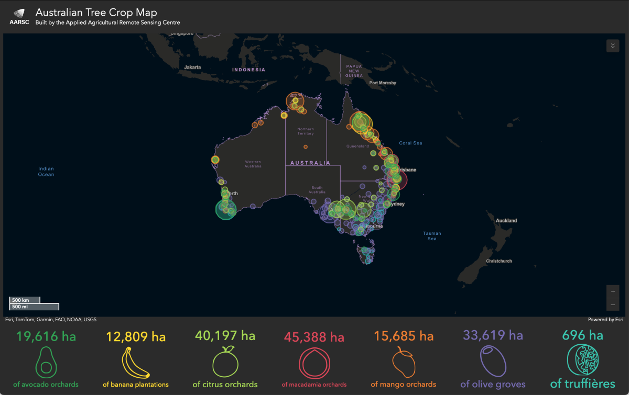
Task: Select the banana plantations icon
Action: [136, 362]
